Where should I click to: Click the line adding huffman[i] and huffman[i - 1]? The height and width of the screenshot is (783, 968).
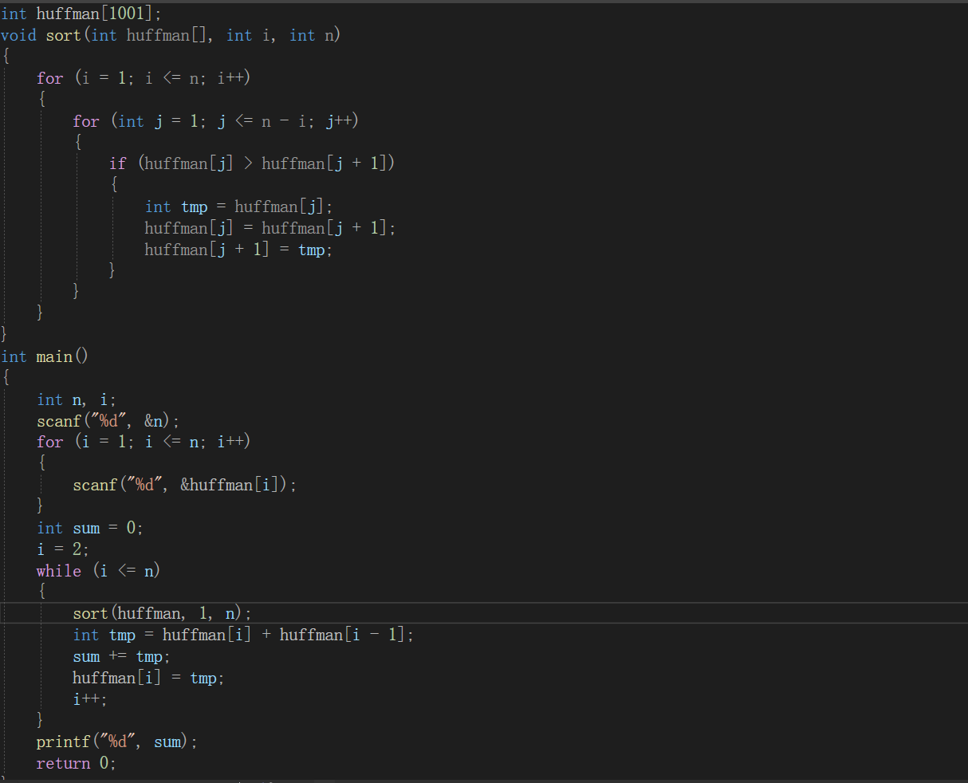coord(243,635)
